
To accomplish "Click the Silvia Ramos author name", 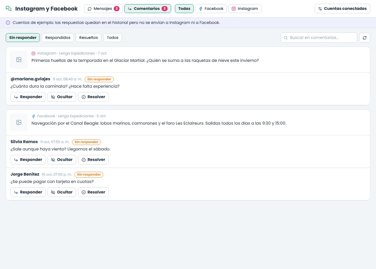I will [x=24, y=142].
